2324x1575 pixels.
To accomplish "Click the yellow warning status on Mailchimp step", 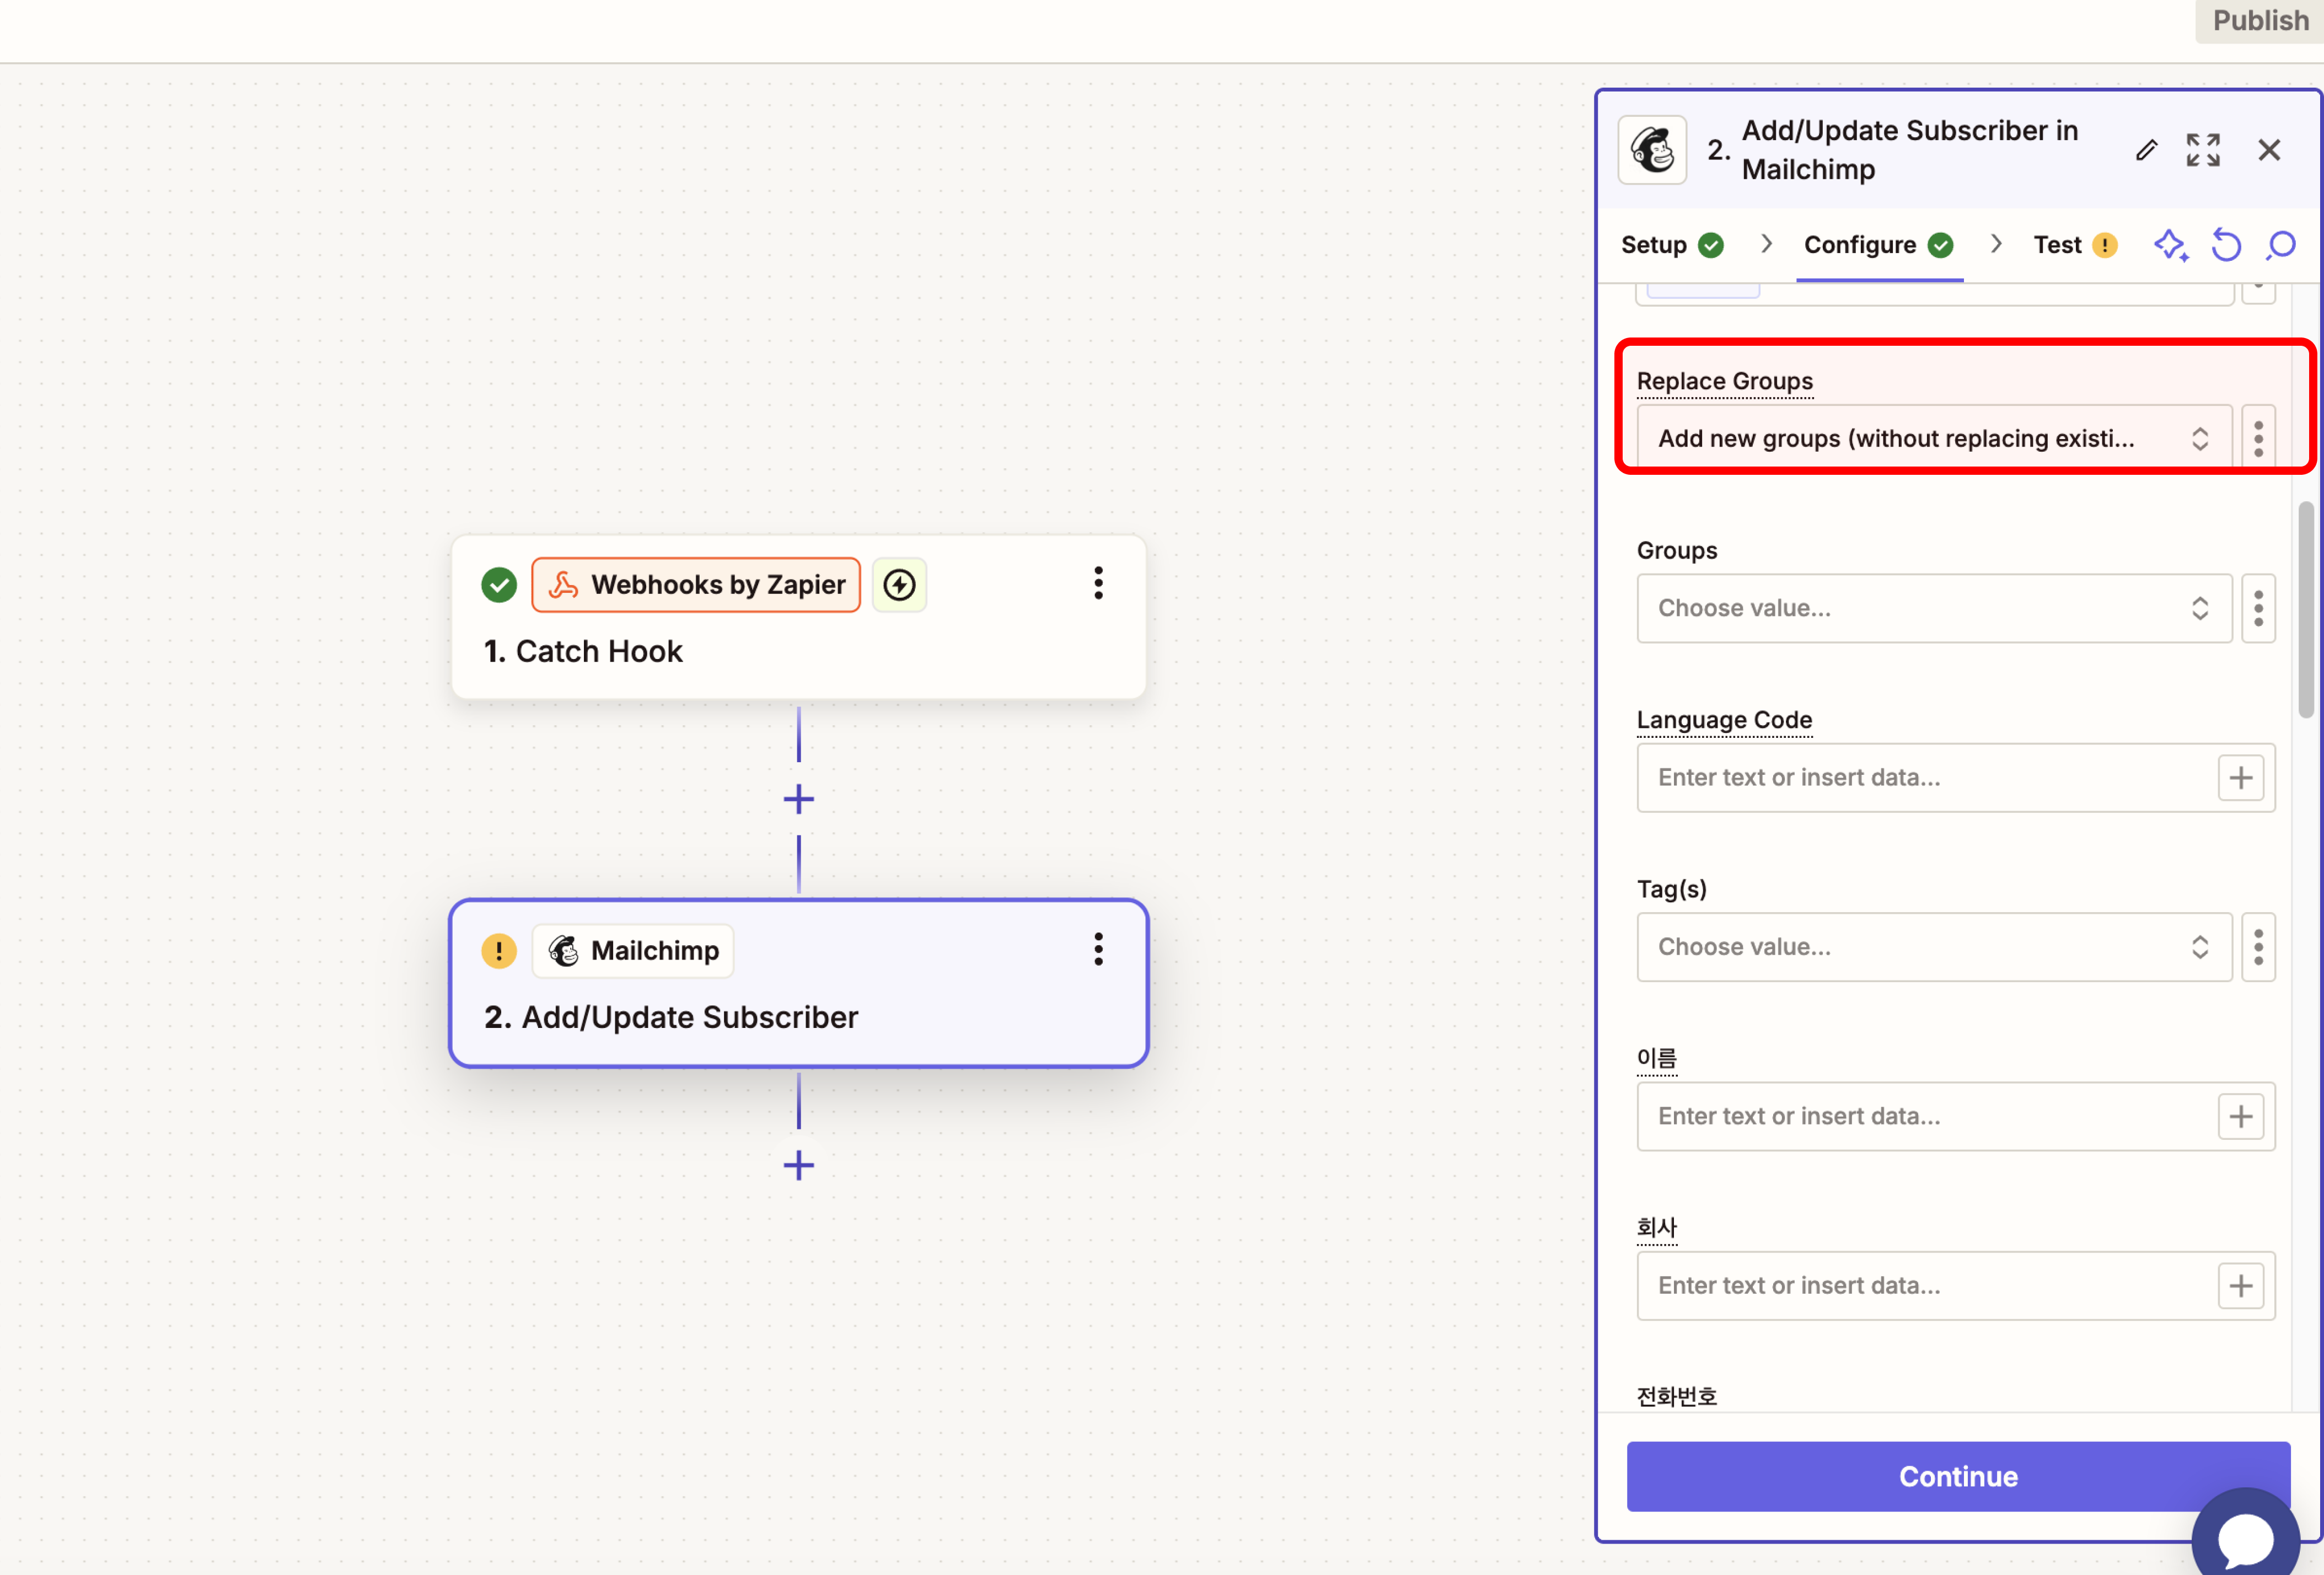I will 499,950.
